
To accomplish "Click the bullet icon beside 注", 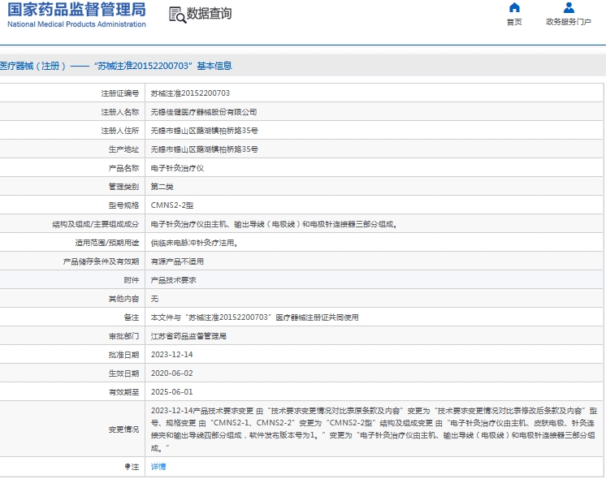I will click(128, 467).
